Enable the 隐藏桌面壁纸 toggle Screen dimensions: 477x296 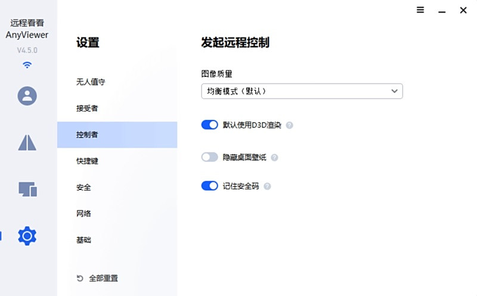click(x=210, y=158)
